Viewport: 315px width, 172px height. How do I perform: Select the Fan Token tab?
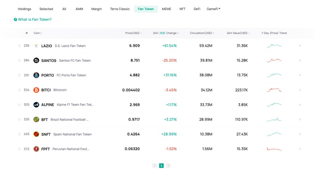click(x=146, y=9)
